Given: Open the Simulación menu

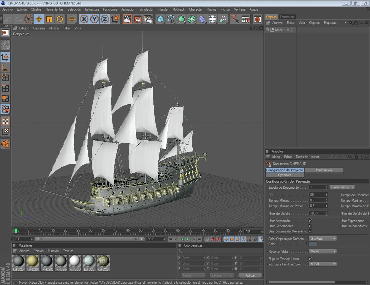Looking at the screenshot, I should [x=147, y=9].
